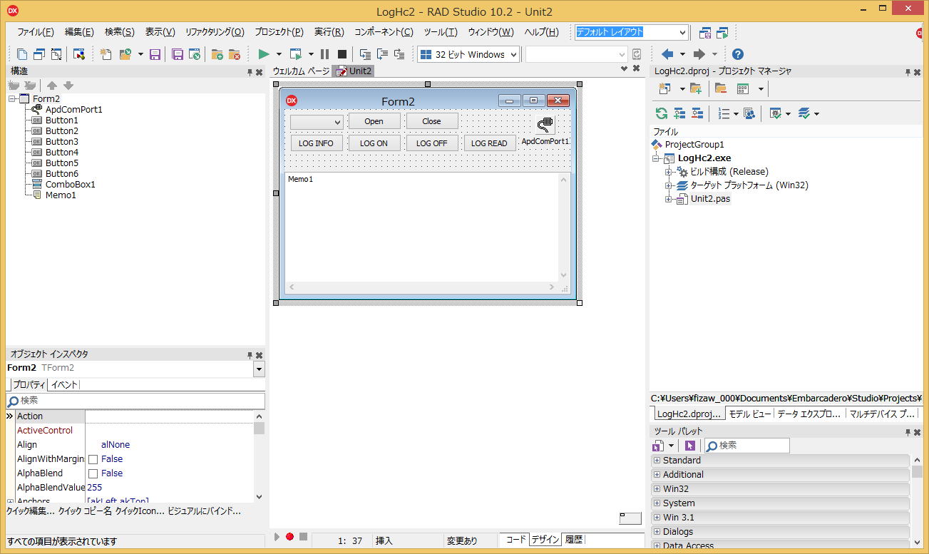Toggle the AlphaBlend checkbox
This screenshot has width=929, height=554.
[93, 473]
